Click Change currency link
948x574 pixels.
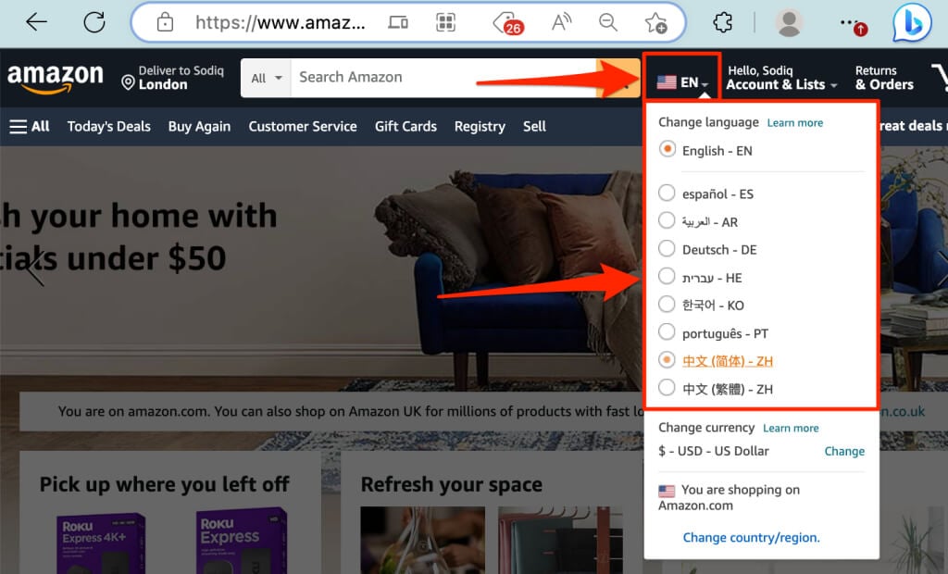point(844,451)
